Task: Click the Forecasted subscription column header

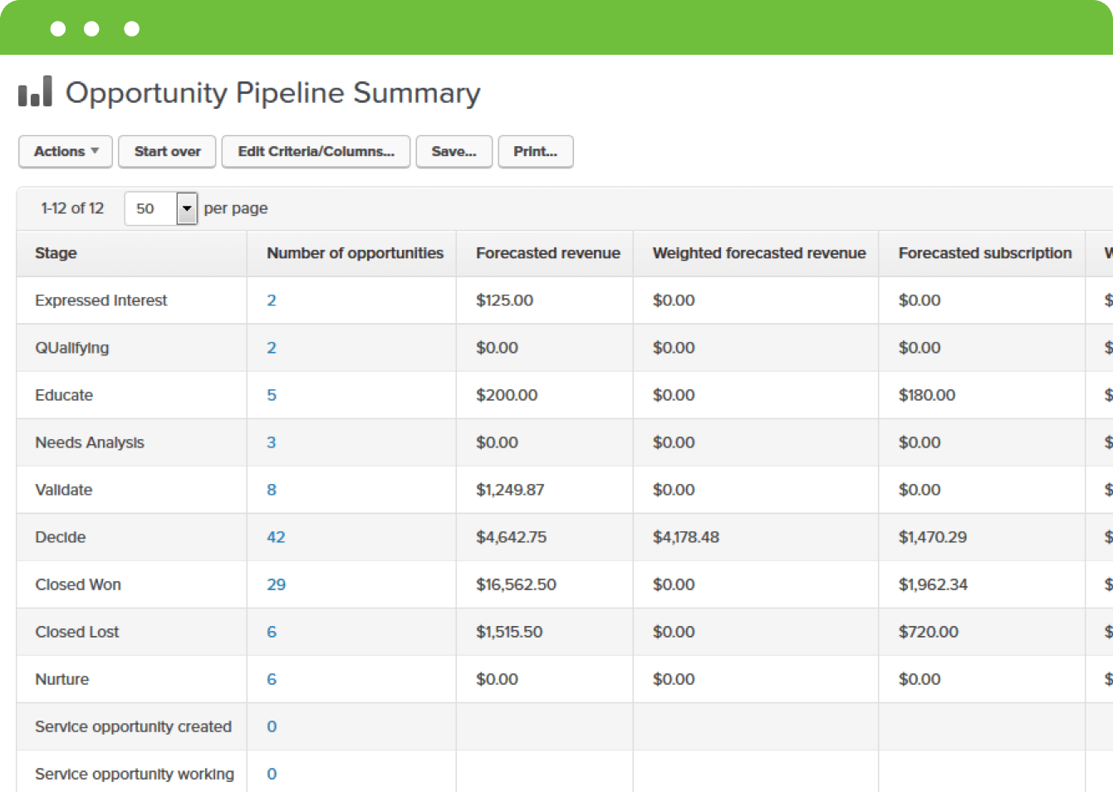Action: [x=984, y=253]
